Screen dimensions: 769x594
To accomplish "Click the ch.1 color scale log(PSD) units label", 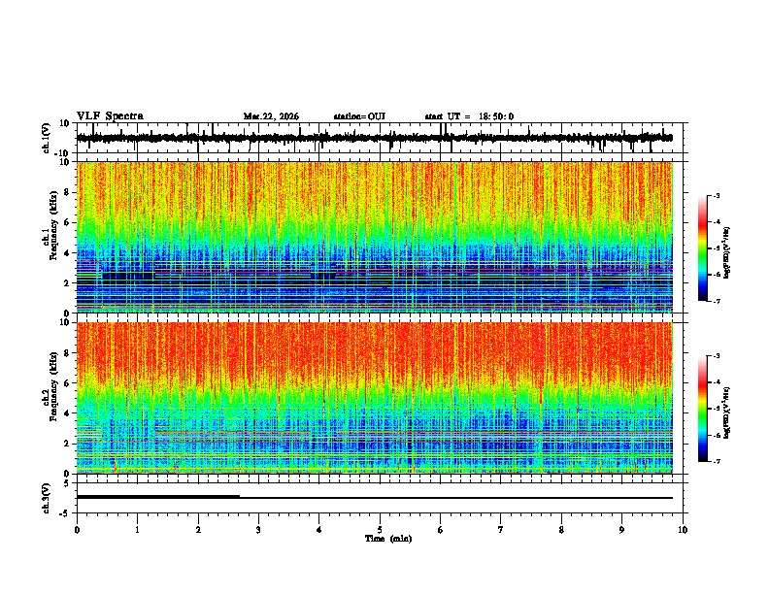I will (727, 252).
